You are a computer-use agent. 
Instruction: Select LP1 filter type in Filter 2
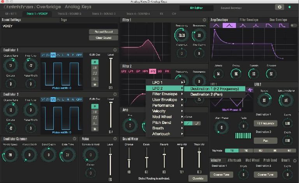131,71
